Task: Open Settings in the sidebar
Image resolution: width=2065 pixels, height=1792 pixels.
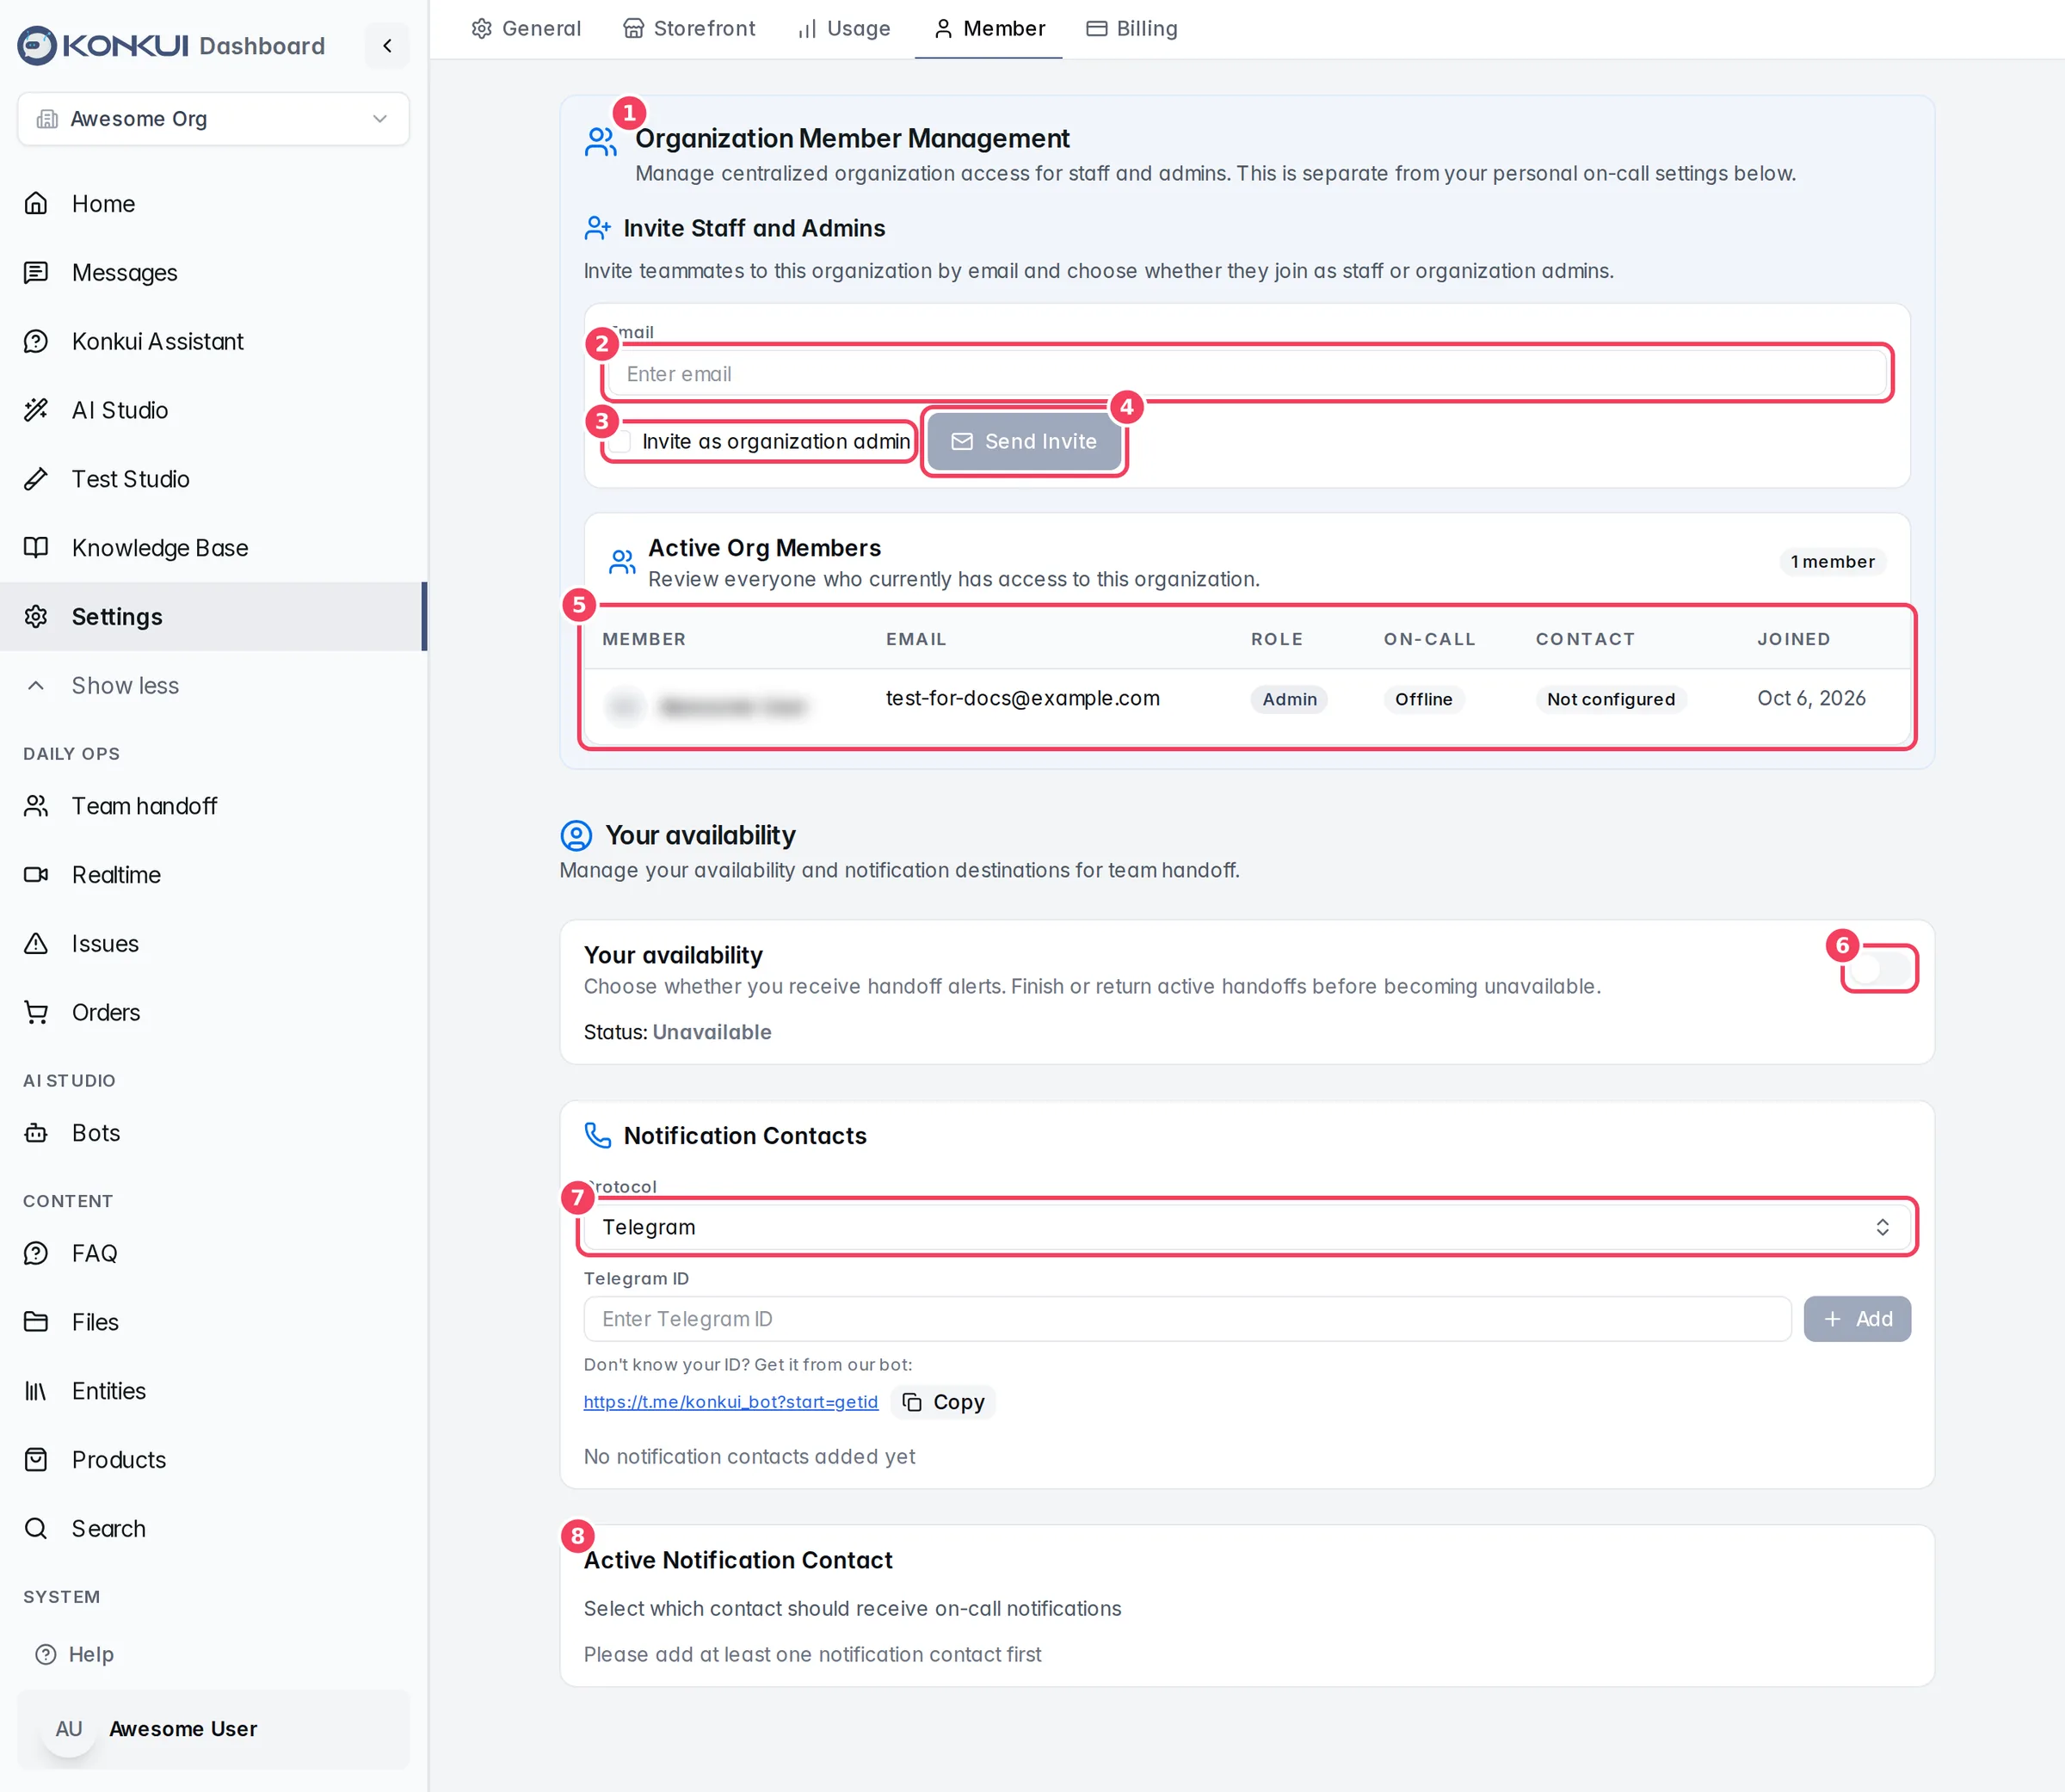Action: tap(213, 617)
